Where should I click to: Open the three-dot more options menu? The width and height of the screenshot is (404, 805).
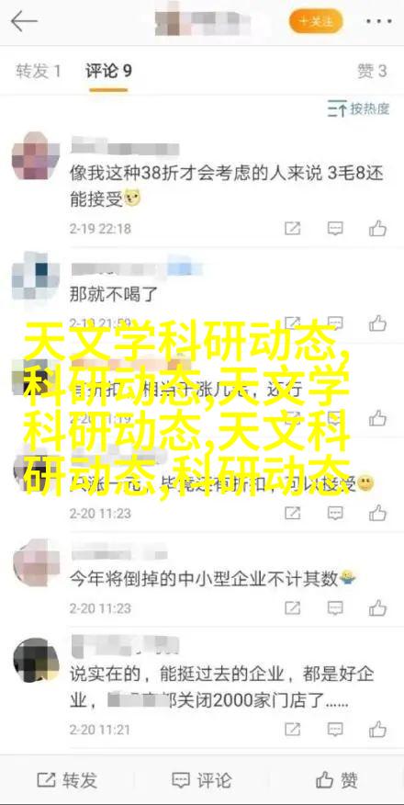(x=378, y=23)
